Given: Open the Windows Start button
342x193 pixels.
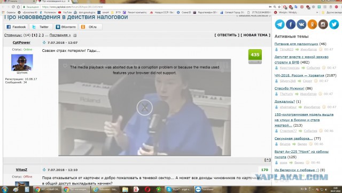Looking at the screenshot, I should (5, 189).
